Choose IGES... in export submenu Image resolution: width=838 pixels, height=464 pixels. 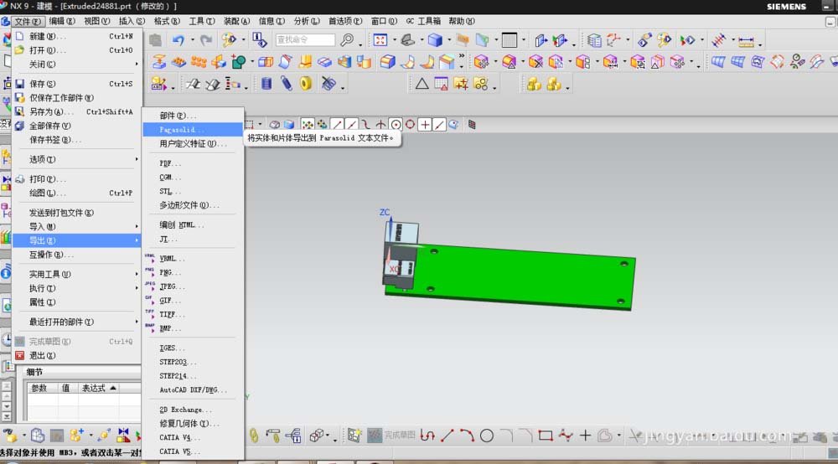(172, 348)
